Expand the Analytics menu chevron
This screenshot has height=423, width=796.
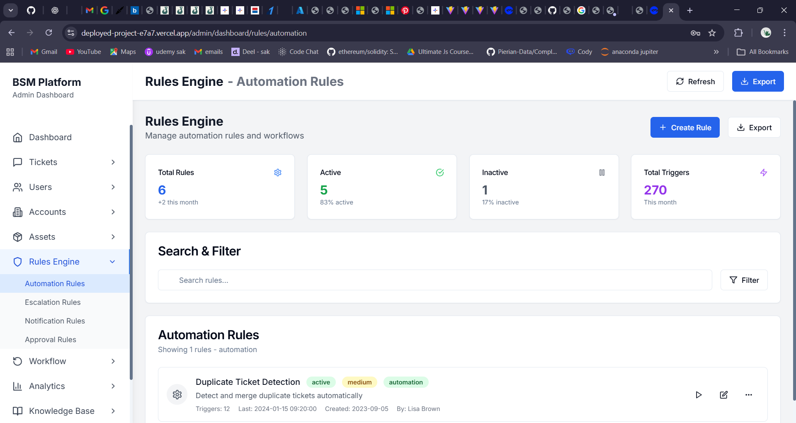pos(113,386)
